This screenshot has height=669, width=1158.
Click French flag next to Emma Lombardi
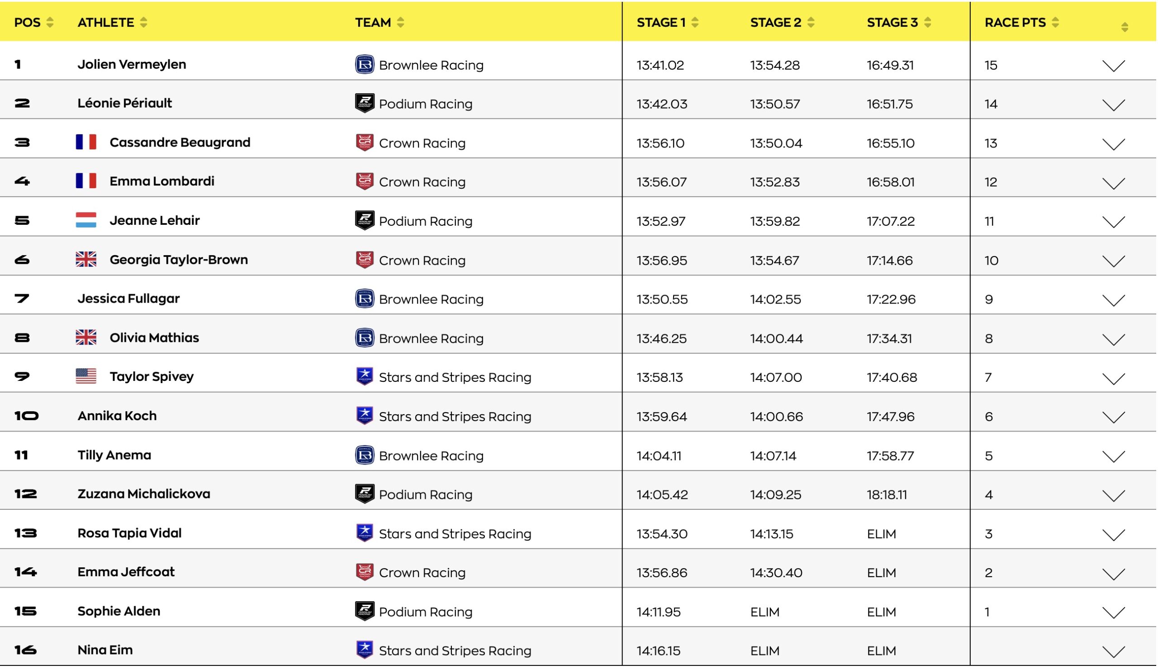(x=86, y=181)
